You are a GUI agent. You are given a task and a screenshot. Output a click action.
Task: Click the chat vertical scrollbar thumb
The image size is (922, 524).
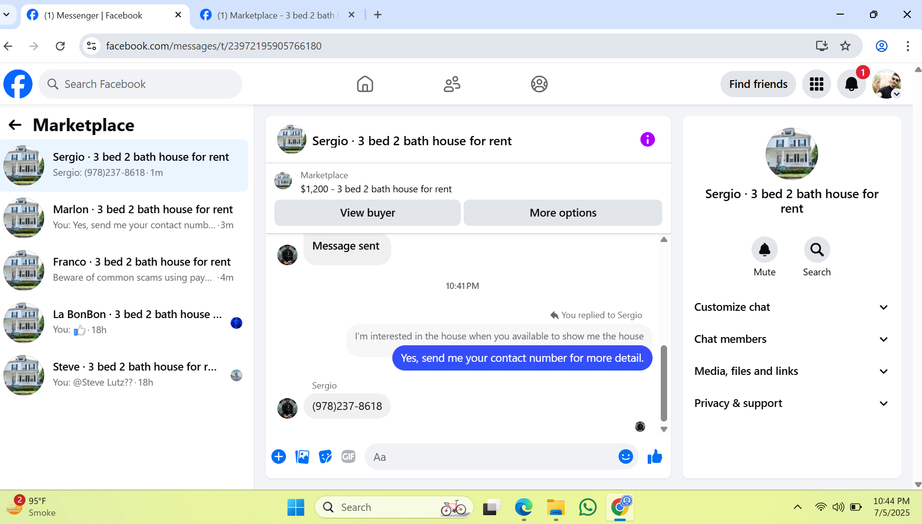[664, 383]
